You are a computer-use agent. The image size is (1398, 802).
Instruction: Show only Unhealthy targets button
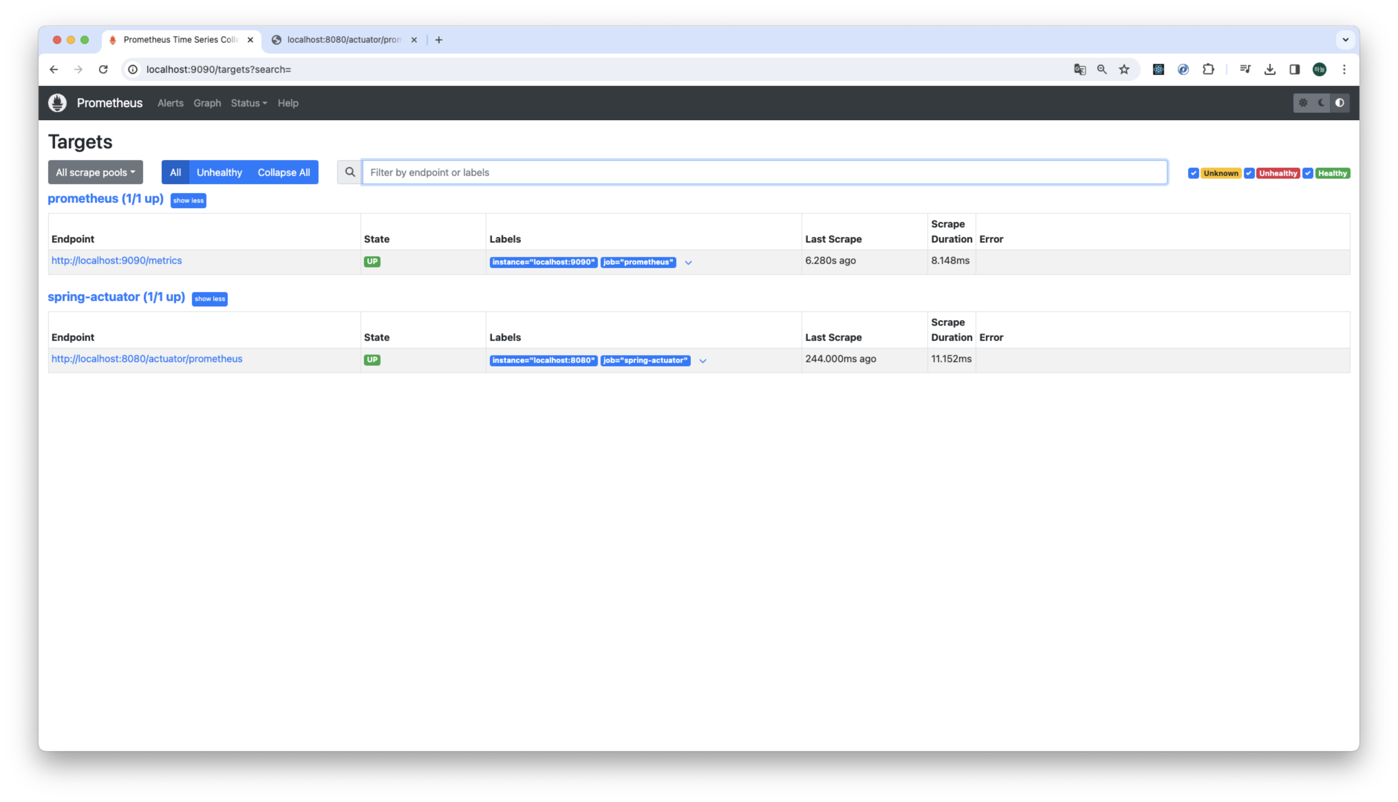pyautogui.click(x=219, y=172)
